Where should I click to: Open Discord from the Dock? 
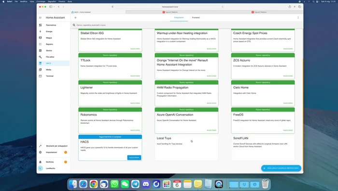tap(146, 184)
